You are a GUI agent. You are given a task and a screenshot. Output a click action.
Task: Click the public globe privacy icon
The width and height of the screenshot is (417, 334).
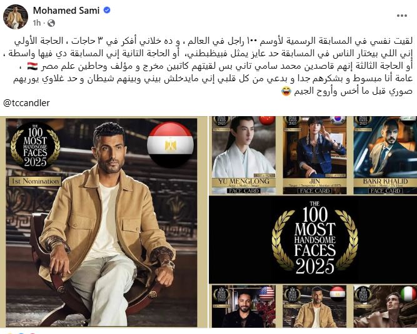(51, 23)
